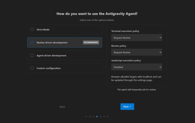Screen dimensions: 195x123
Task: Open JavaScript execution policy dropdown
Action: 136,67
